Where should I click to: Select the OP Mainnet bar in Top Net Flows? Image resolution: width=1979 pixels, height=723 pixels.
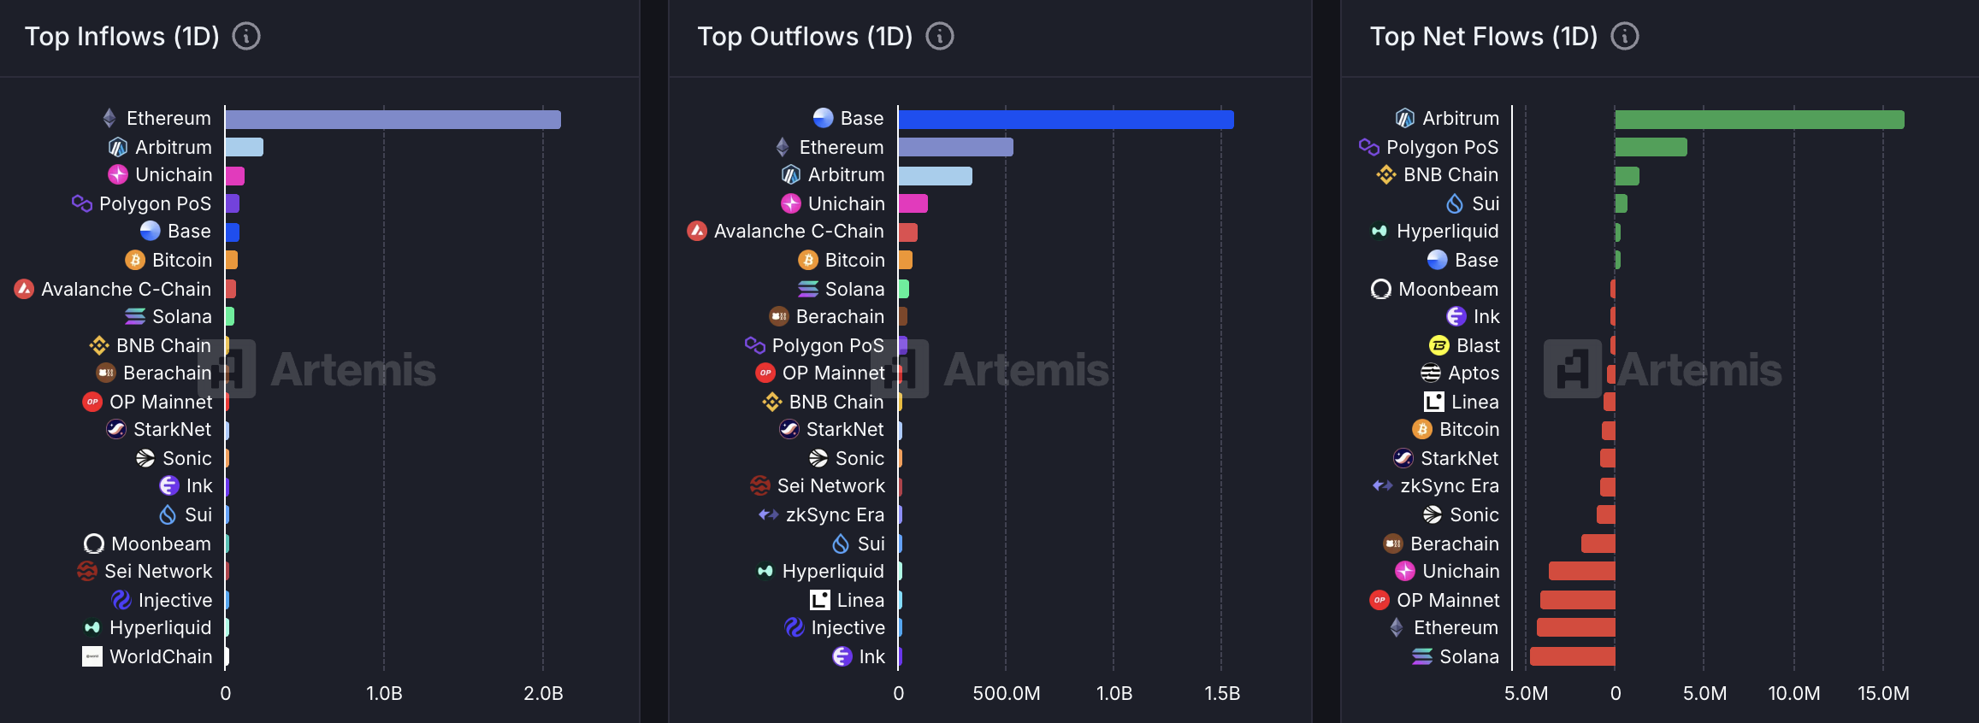(1578, 600)
